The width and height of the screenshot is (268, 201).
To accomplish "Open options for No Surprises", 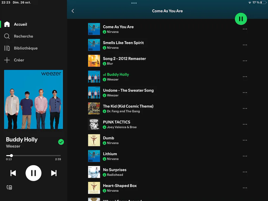I will [245, 172].
